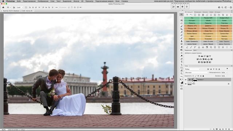
Task: Select the Curves 1 layer mask thumbnail
Action: 195,80
